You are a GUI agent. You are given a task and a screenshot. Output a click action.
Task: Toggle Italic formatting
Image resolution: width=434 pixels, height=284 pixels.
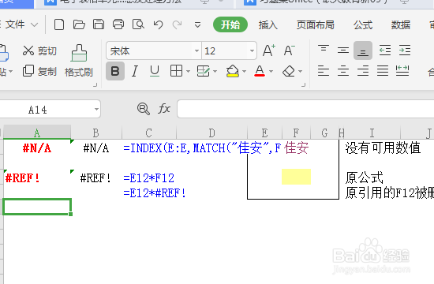(135, 71)
